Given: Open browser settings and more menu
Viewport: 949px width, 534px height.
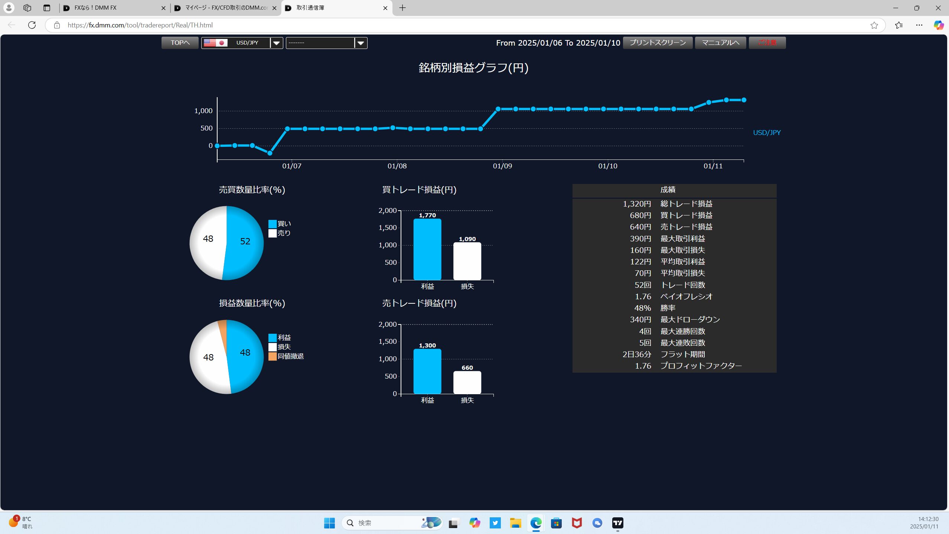Looking at the screenshot, I should click(919, 25).
